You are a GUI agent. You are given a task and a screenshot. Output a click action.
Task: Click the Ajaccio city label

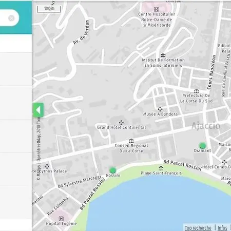coord(206,126)
